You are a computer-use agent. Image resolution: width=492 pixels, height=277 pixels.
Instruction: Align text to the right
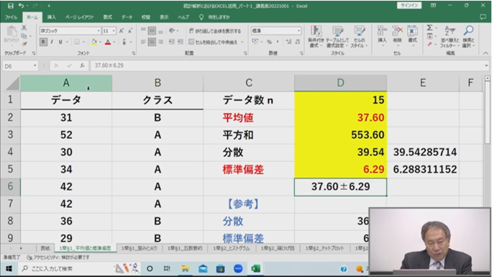point(160,42)
